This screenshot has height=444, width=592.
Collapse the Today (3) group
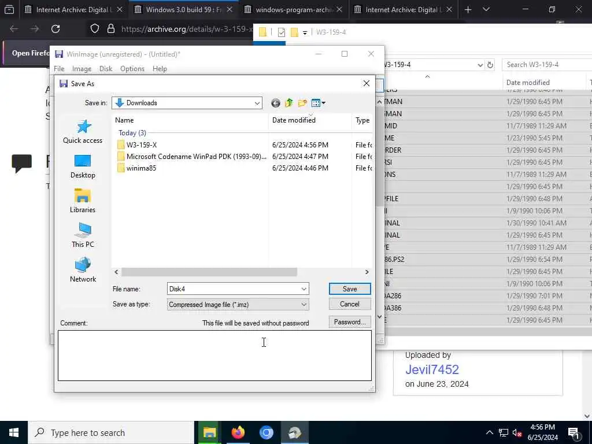(x=132, y=133)
